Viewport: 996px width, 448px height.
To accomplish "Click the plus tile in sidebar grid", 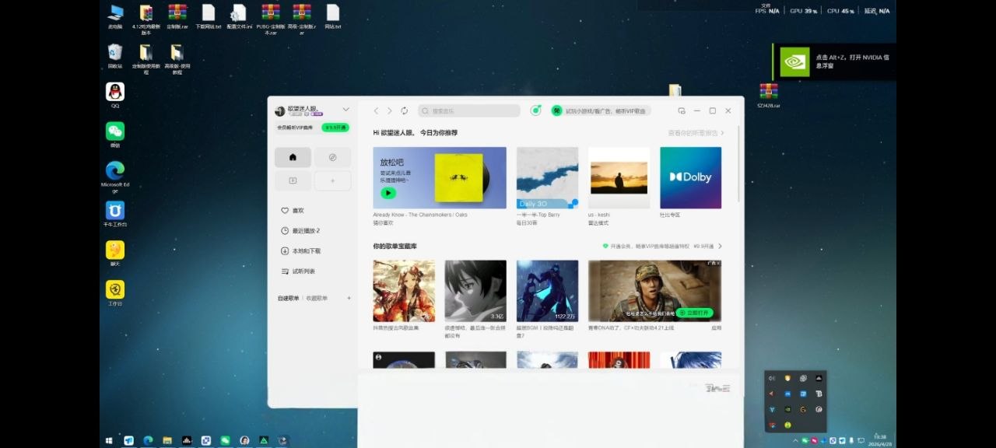I will coord(332,180).
